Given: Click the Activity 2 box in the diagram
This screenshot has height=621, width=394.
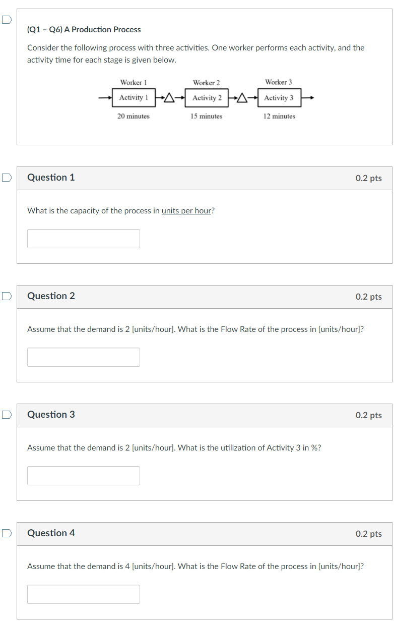Looking at the screenshot, I should (x=206, y=98).
